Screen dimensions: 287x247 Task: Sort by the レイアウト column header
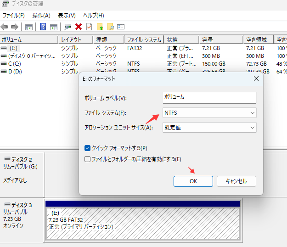click(x=76, y=39)
